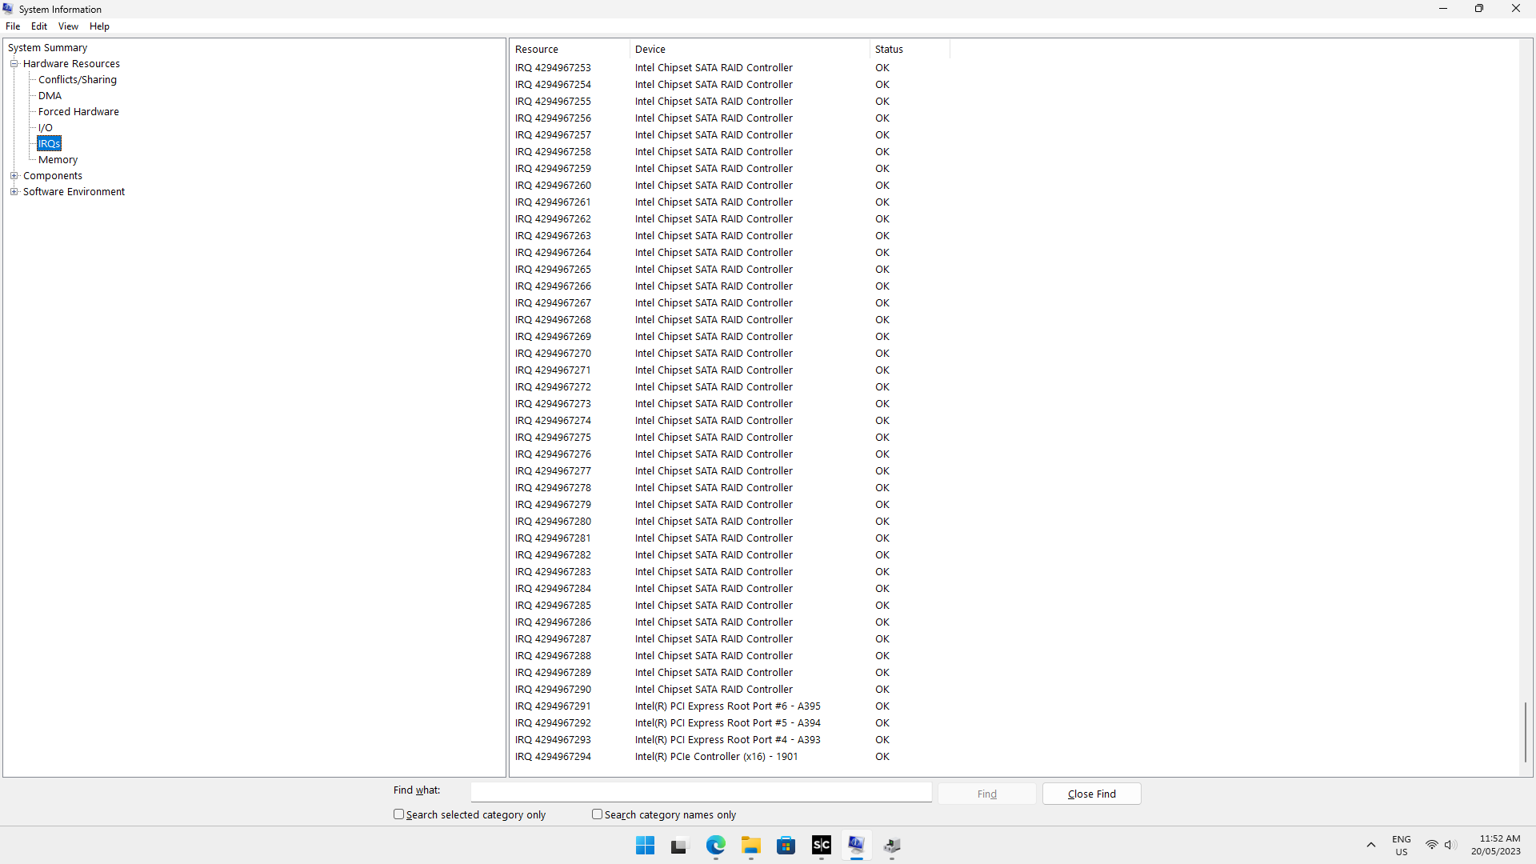This screenshot has width=1536, height=864.
Task: Select row IRQ 4294967279
Action: (x=730, y=505)
